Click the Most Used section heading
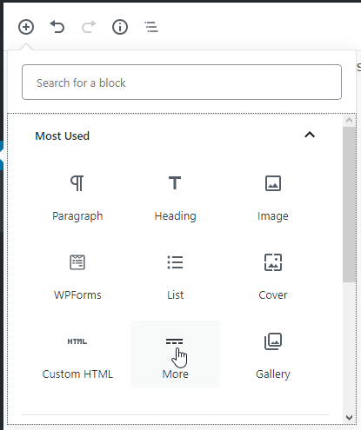 coord(62,136)
